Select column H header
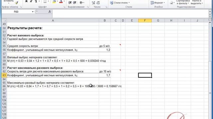 [x=171, y=20]
